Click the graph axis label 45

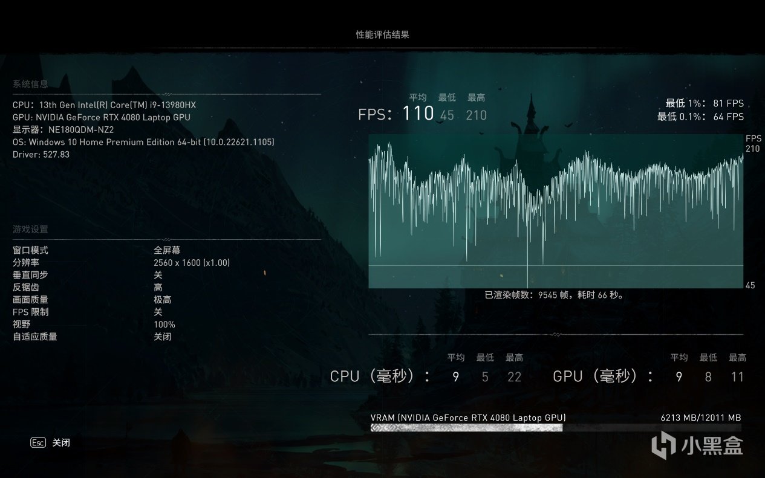(750, 285)
